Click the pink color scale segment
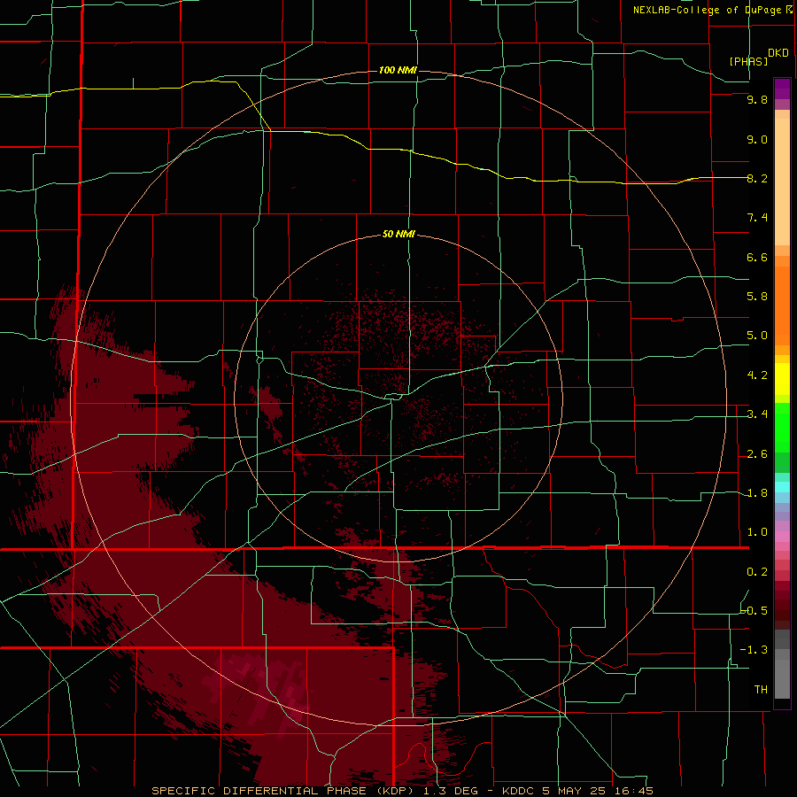Image resolution: width=797 pixels, height=797 pixels. (782, 537)
